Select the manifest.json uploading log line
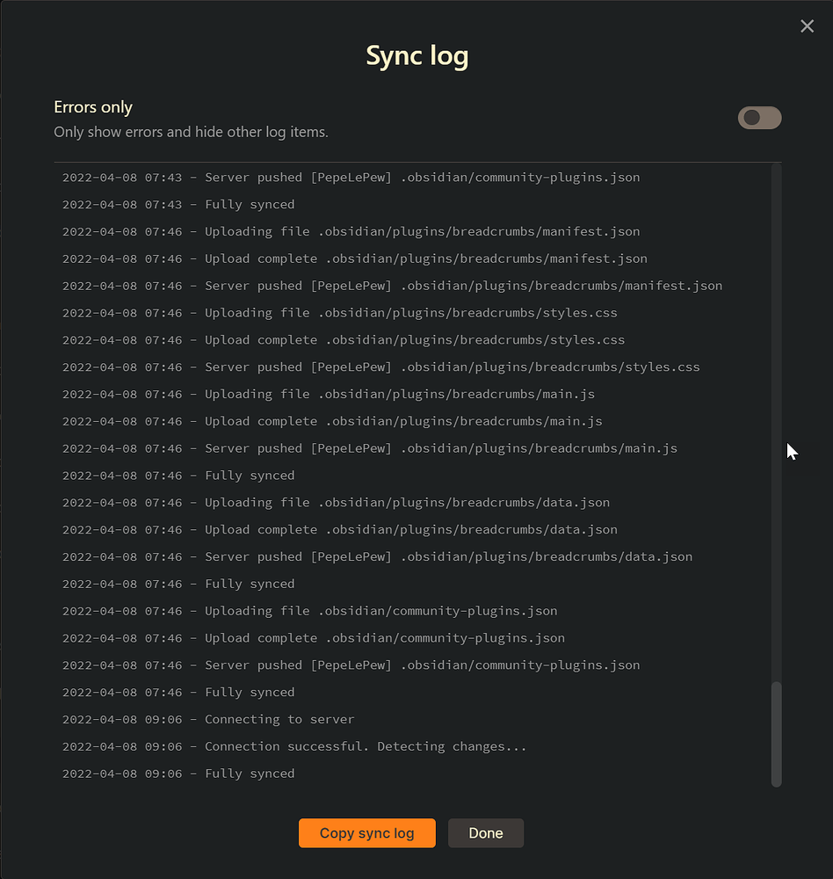This screenshot has width=833, height=879. coord(350,231)
